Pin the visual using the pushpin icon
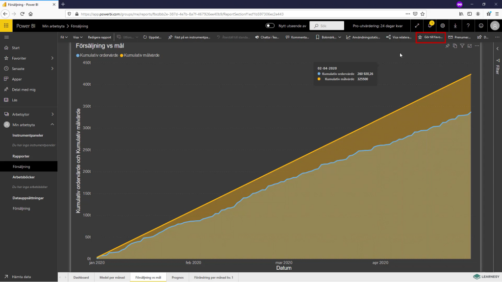 [448, 46]
